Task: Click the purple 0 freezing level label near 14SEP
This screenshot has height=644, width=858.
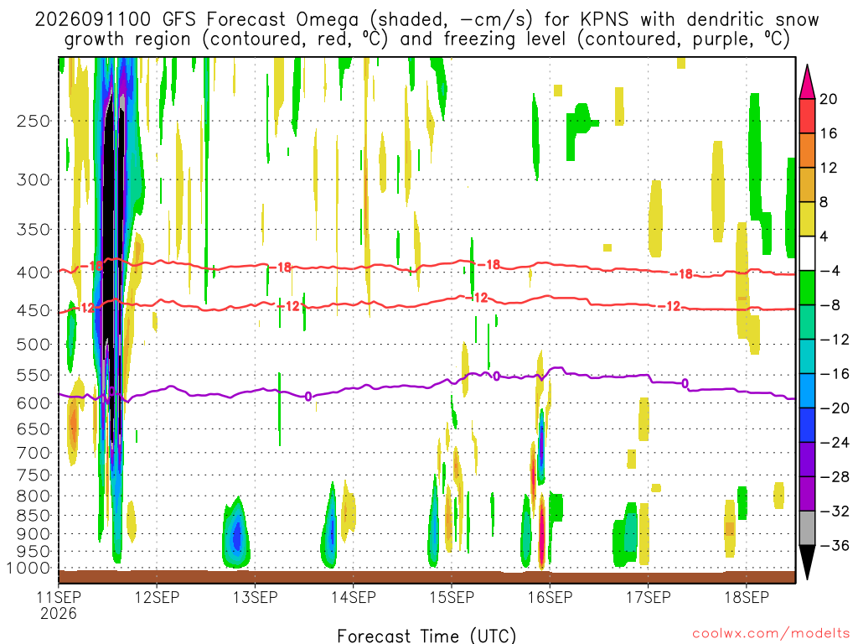Action: pyautogui.click(x=308, y=397)
